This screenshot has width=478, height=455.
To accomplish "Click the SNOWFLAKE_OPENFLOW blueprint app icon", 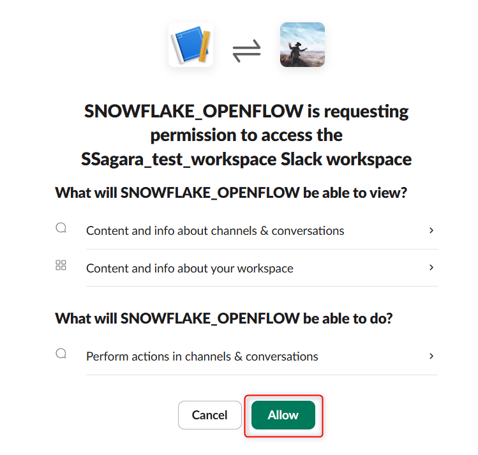I will click(x=190, y=45).
